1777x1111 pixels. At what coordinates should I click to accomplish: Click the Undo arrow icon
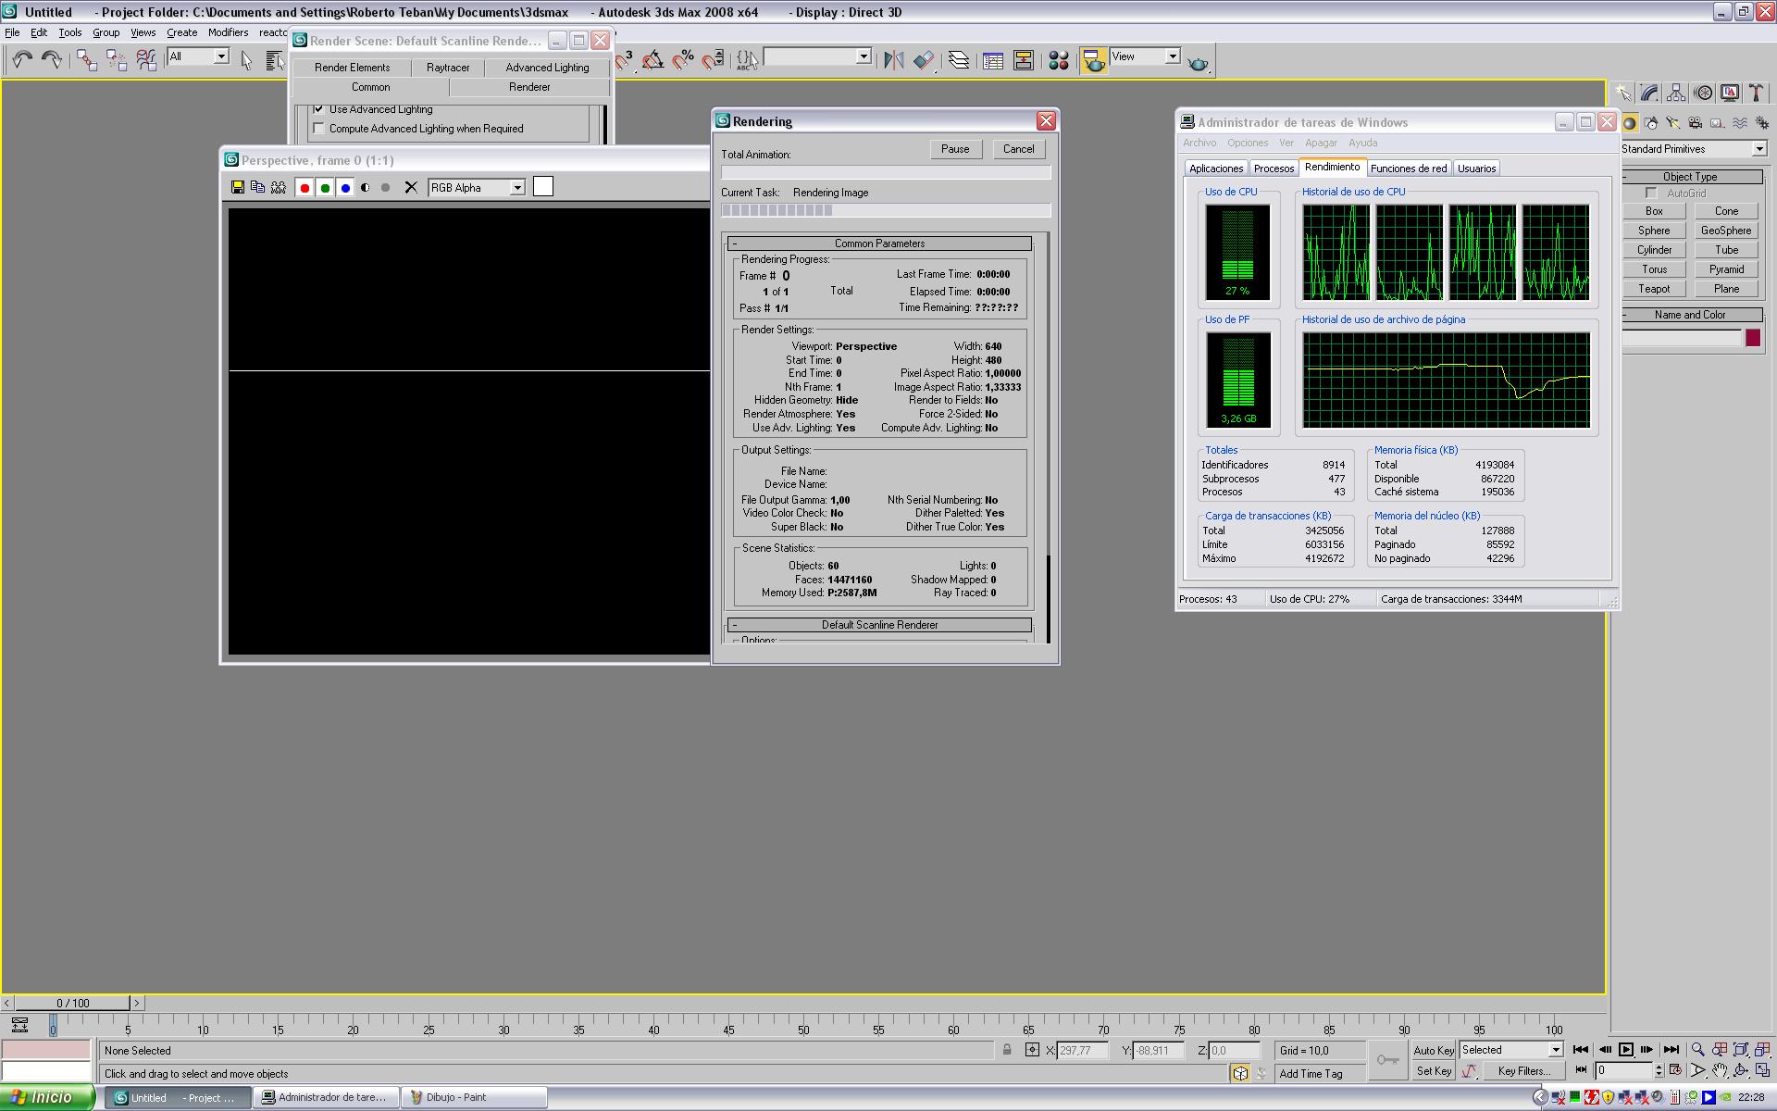click(x=22, y=60)
